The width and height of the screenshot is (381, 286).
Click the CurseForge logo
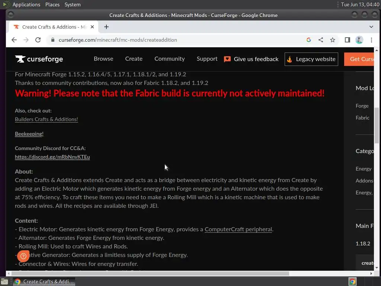tap(39, 59)
